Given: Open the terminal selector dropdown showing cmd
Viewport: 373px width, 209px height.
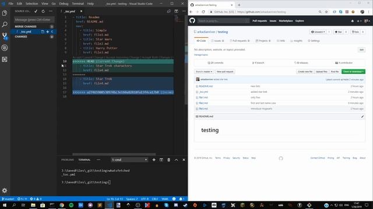Looking at the screenshot, I should (129, 160).
